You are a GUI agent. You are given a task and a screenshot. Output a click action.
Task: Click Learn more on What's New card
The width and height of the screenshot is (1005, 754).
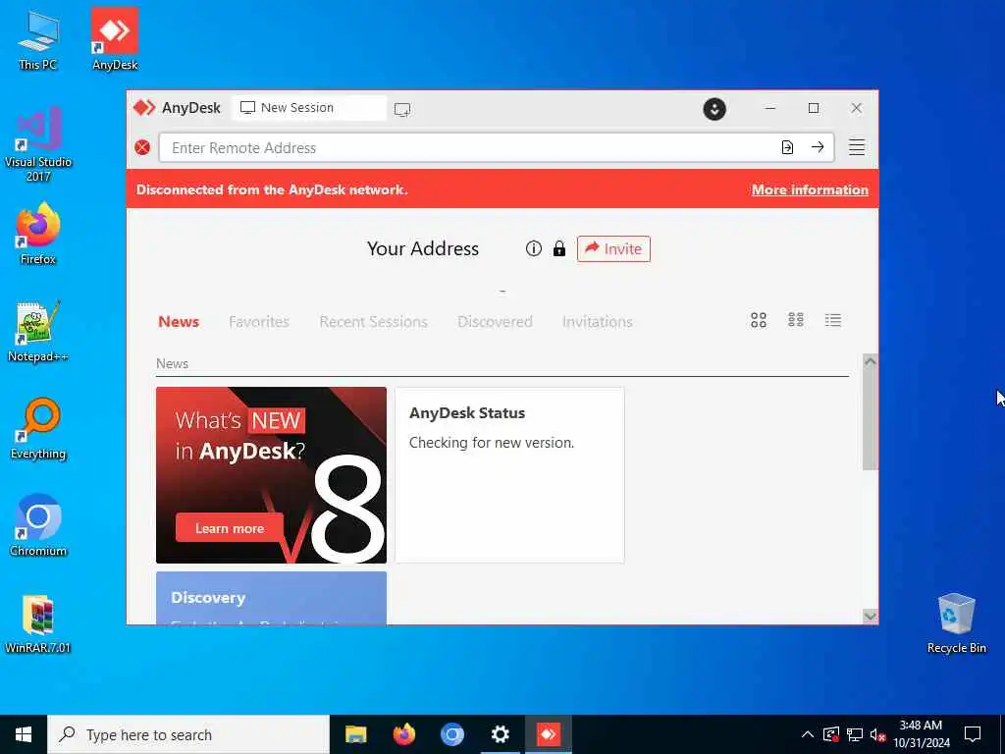[230, 528]
